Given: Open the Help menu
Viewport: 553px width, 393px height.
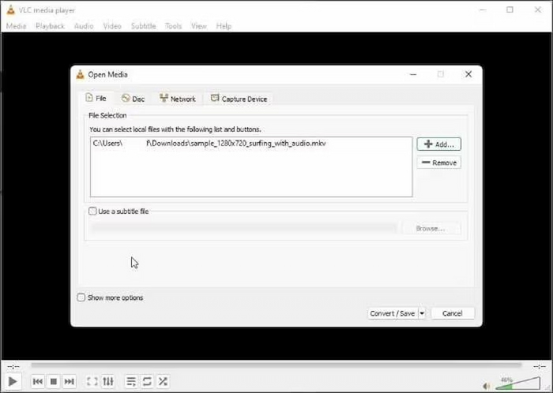Looking at the screenshot, I should click(x=224, y=26).
